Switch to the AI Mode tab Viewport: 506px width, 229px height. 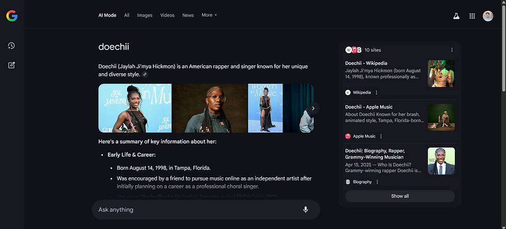[107, 15]
